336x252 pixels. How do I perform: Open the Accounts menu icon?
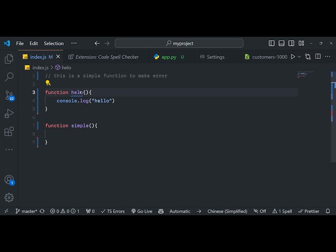click(x=9, y=180)
